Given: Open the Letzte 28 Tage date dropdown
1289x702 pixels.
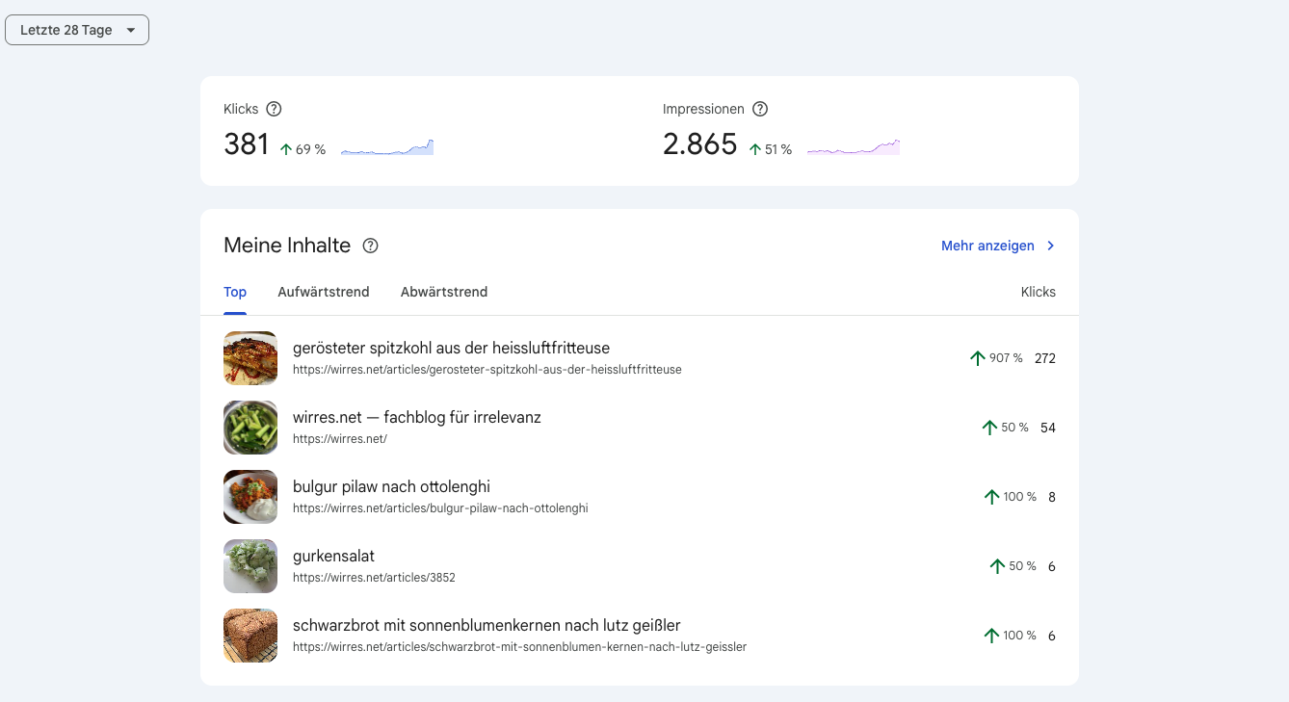Looking at the screenshot, I should point(77,30).
